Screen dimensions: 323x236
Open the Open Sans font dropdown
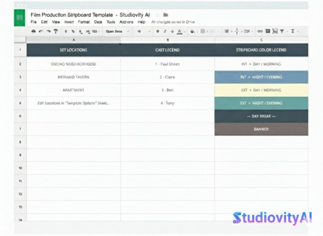pyautogui.click(x=117, y=31)
